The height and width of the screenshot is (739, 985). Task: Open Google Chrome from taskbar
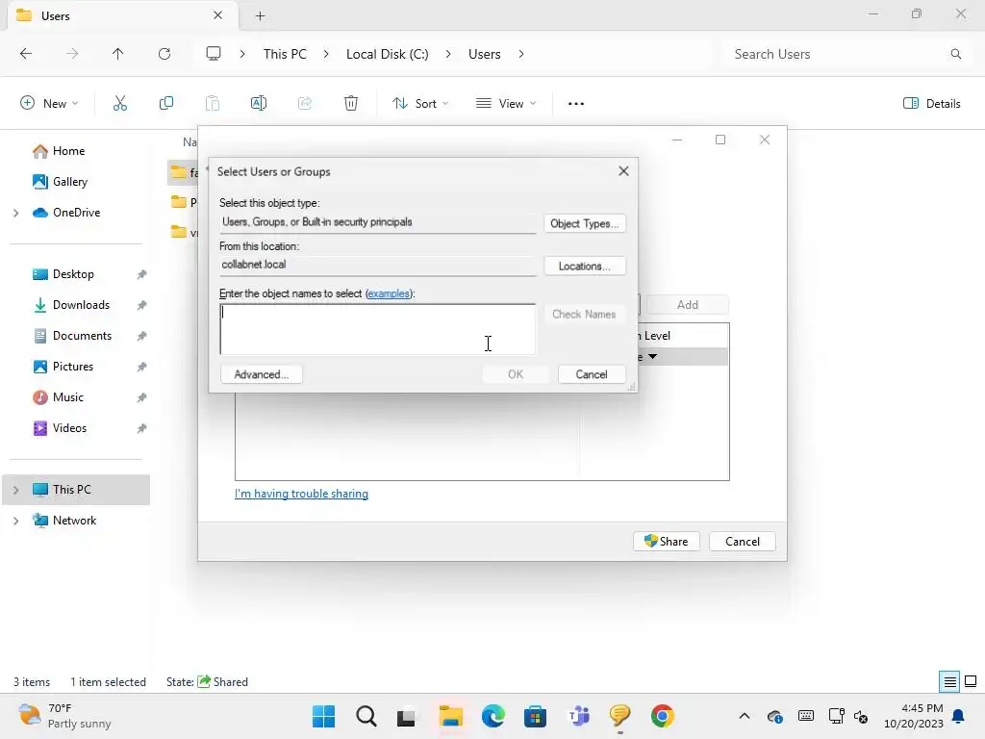click(x=662, y=716)
